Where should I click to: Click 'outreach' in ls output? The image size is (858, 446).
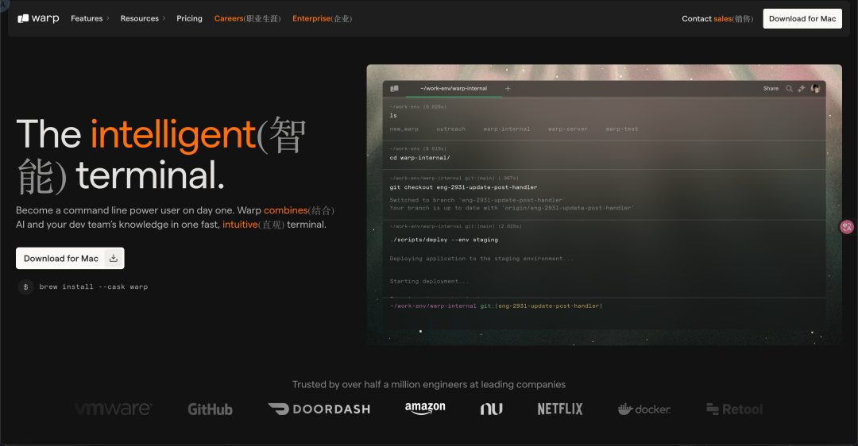click(x=451, y=129)
